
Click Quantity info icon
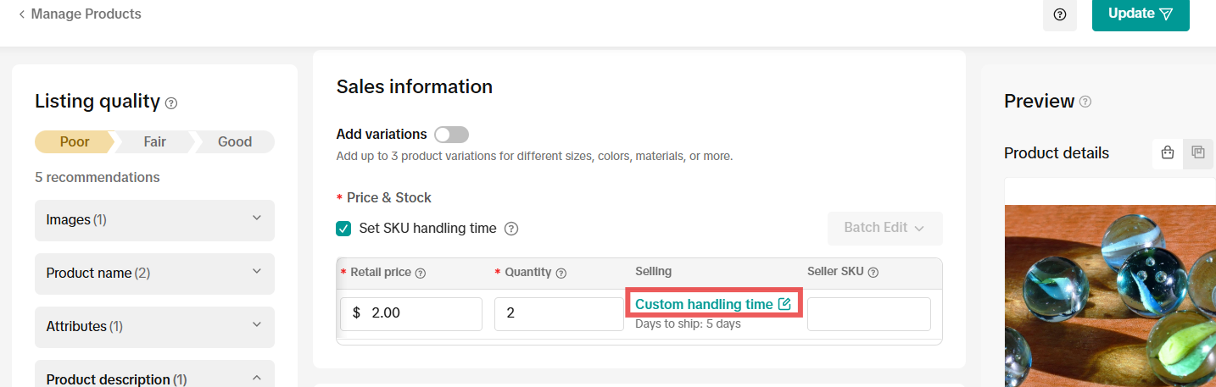pyautogui.click(x=561, y=273)
